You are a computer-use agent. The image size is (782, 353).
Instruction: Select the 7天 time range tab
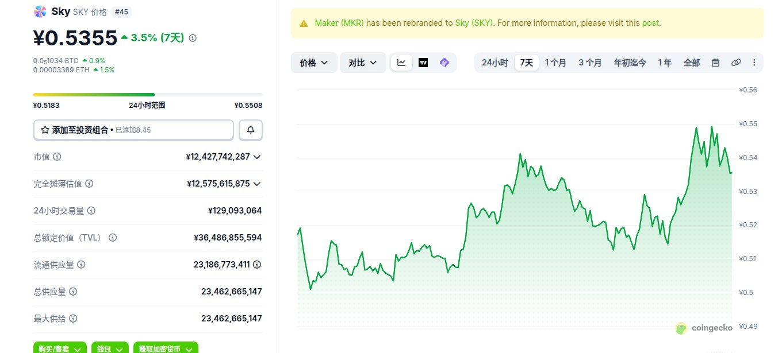(x=526, y=63)
